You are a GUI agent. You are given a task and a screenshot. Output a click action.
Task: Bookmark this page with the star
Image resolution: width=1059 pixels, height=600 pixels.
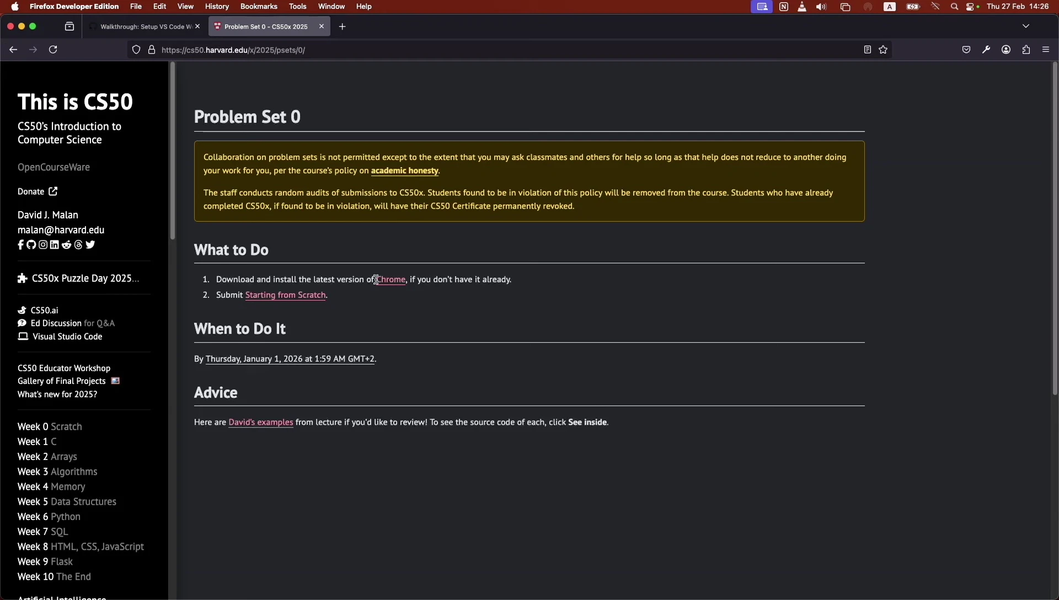click(x=883, y=50)
